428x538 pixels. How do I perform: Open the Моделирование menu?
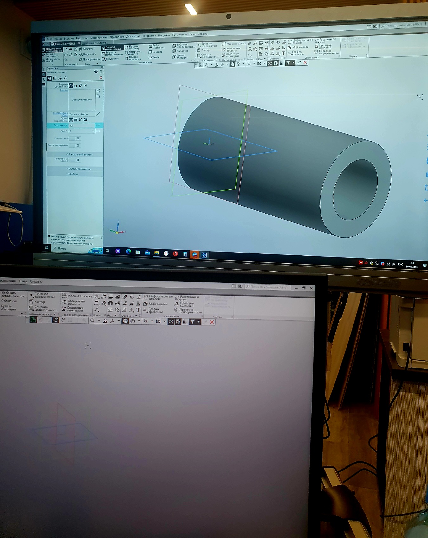99,38
